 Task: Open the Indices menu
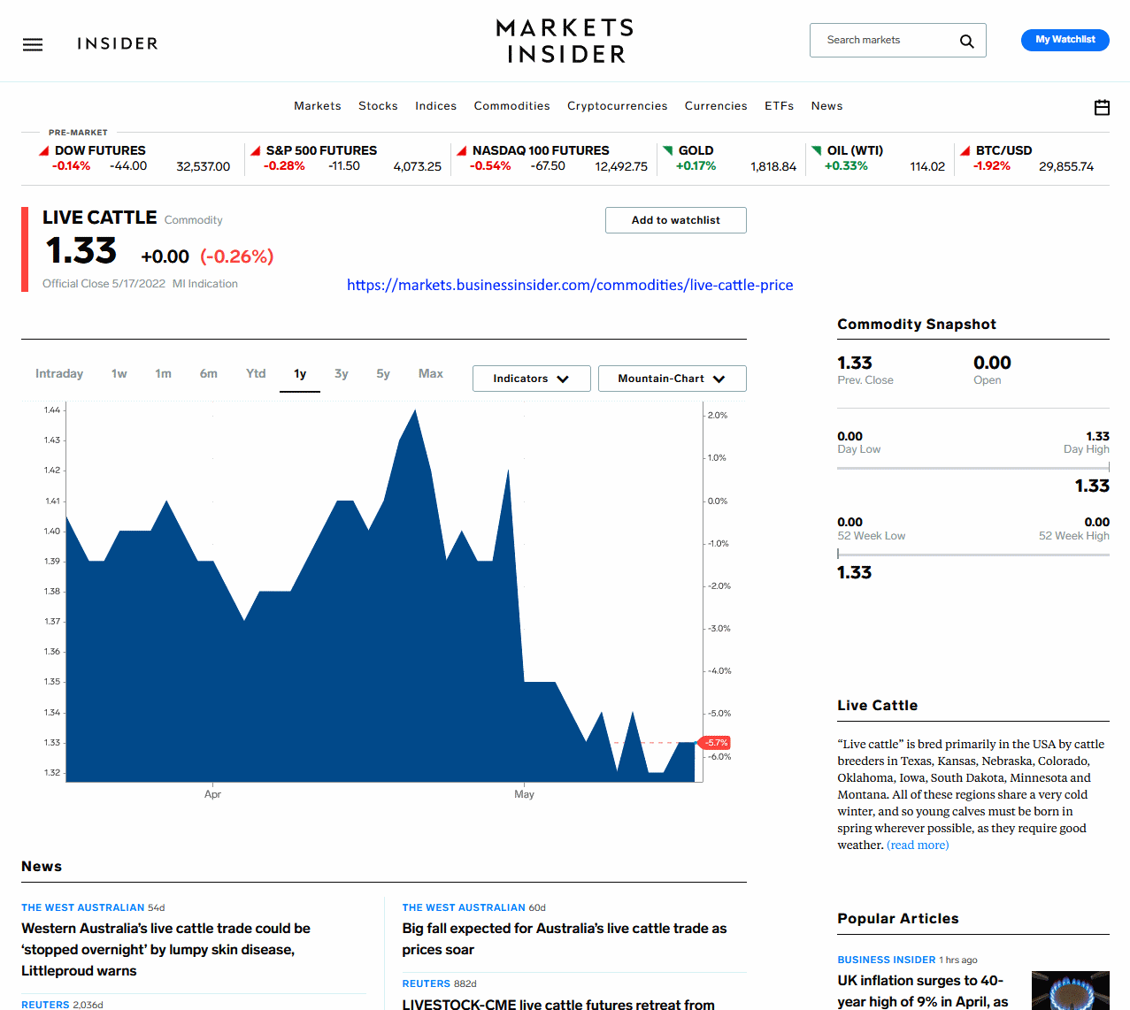pos(436,106)
